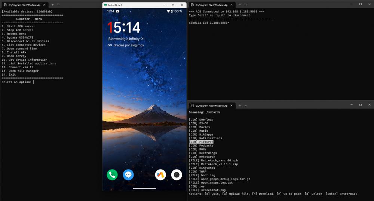
Task: Add new tab in file browser terminal
Action: [239, 105]
